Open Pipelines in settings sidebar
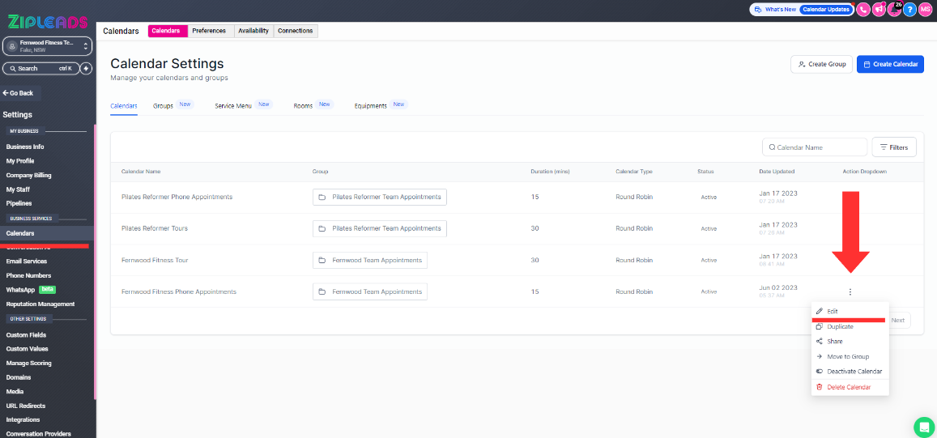The image size is (937, 438). [19, 203]
